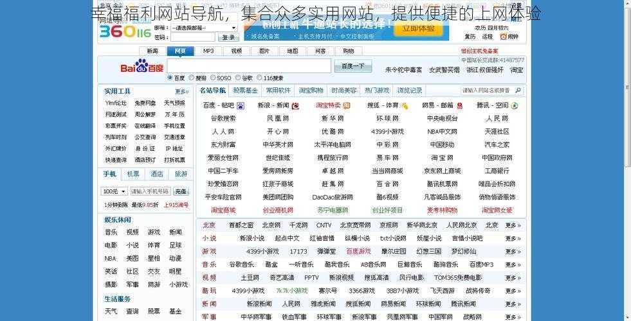Viewport: 631px width, 321px height.
Task: Expand 更多 on the 音乐 row
Action: click(x=513, y=265)
